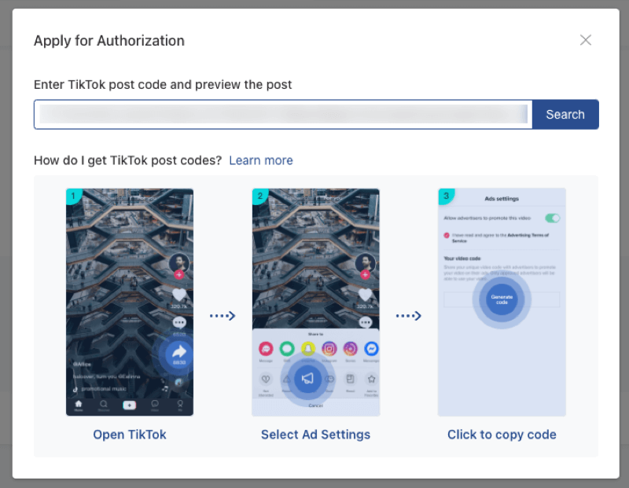Click the 'Open TikTok' caption
The image size is (629, 488).
click(130, 435)
